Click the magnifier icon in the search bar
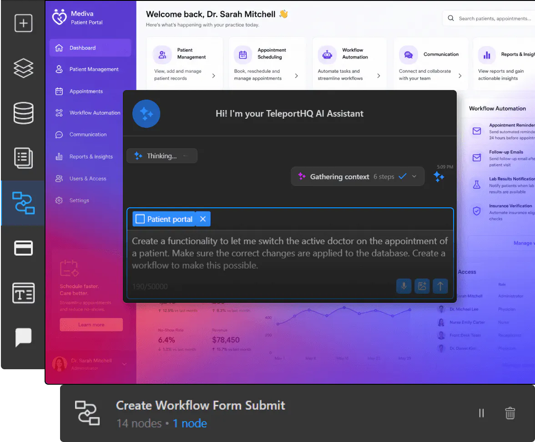535x442 pixels. click(x=451, y=18)
